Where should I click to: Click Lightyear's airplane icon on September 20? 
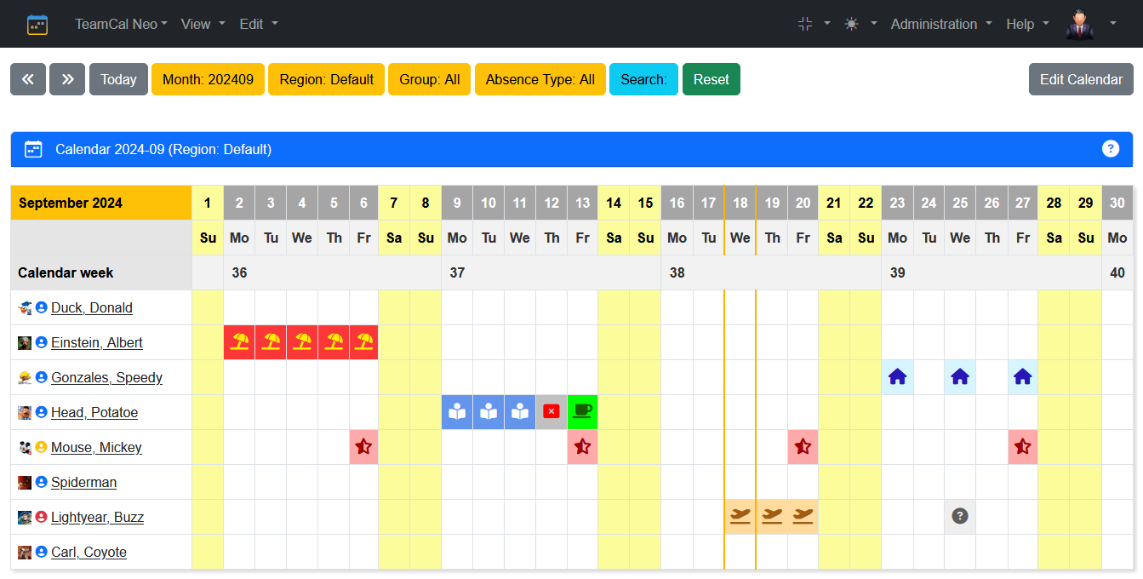pyautogui.click(x=803, y=517)
